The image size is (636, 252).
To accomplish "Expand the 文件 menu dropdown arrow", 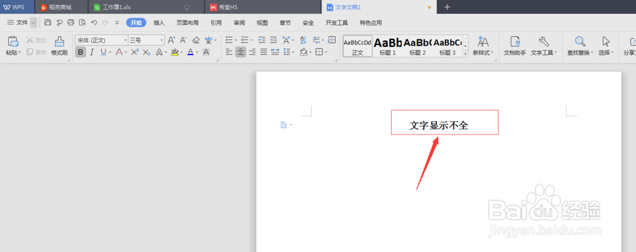I will (33, 23).
